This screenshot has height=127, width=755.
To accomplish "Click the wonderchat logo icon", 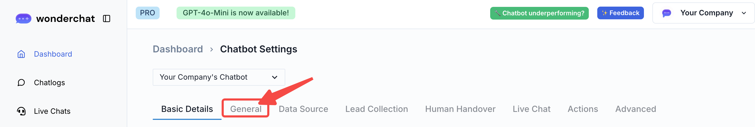I will [x=23, y=19].
